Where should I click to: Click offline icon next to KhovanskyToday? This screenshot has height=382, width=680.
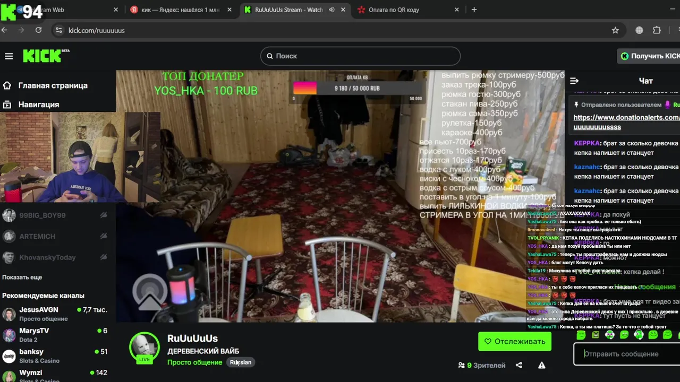[x=104, y=257]
